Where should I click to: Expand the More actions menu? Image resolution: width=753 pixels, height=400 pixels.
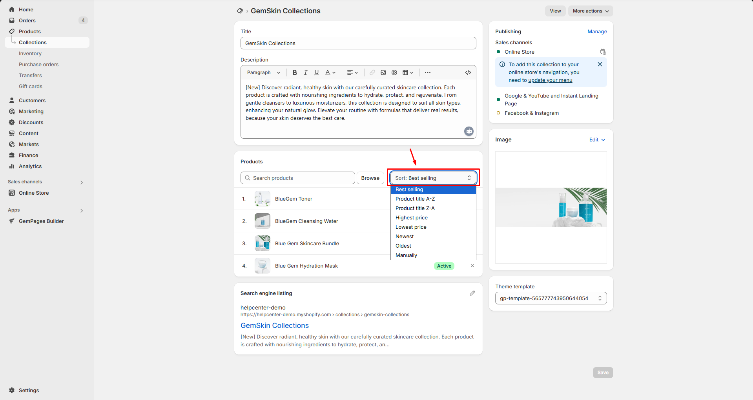(591, 11)
